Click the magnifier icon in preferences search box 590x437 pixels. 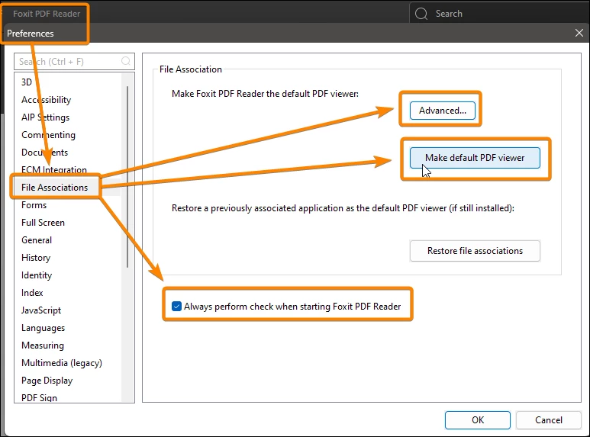click(x=126, y=61)
